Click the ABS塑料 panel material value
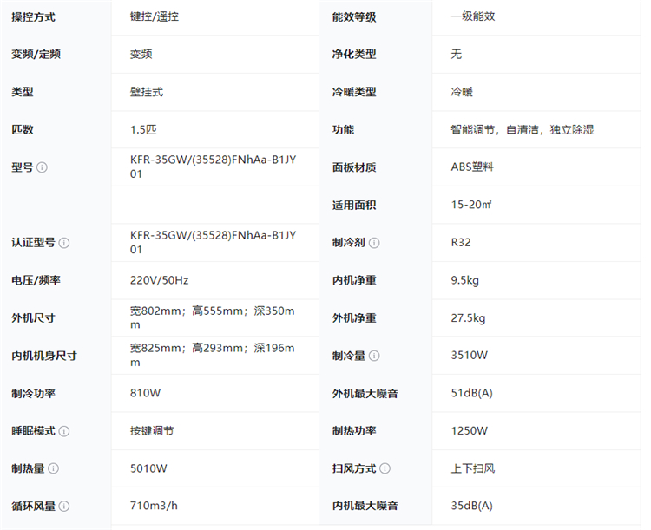 [x=473, y=167]
